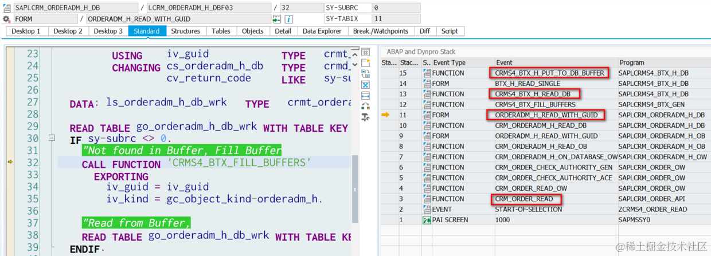Image resolution: width=711 pixels, height=256 pixels.
Task: Click the breakpoint margin at line 29
Action: (10, 127)
